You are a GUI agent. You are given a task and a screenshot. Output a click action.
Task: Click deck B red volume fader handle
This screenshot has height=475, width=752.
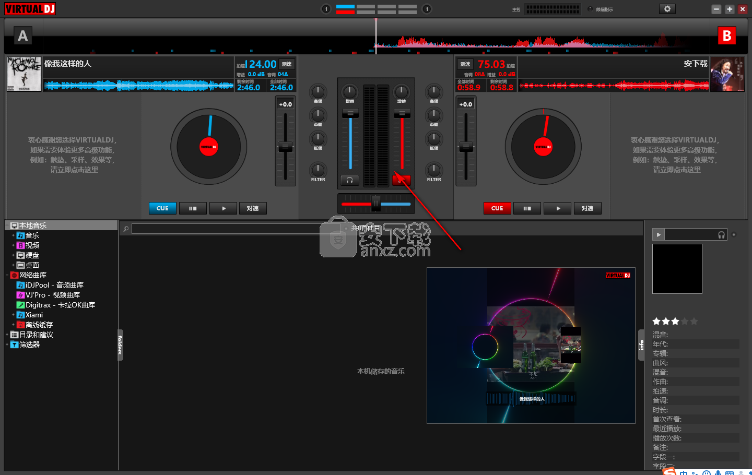point(402,113)
